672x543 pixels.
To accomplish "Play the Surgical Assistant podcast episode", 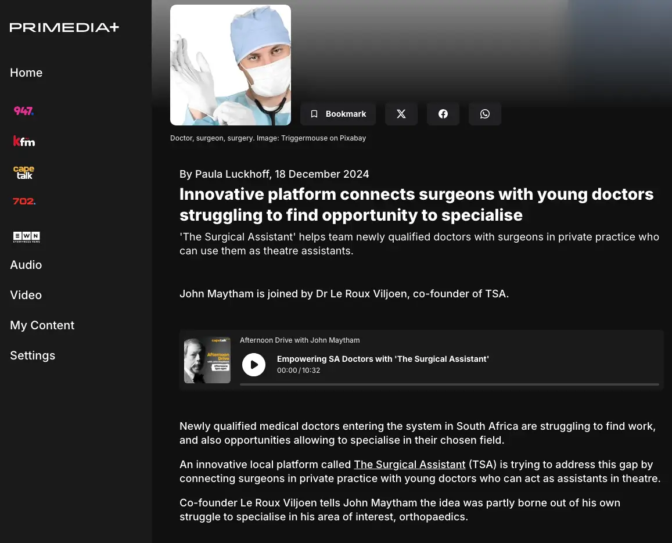I will point(254,365).
